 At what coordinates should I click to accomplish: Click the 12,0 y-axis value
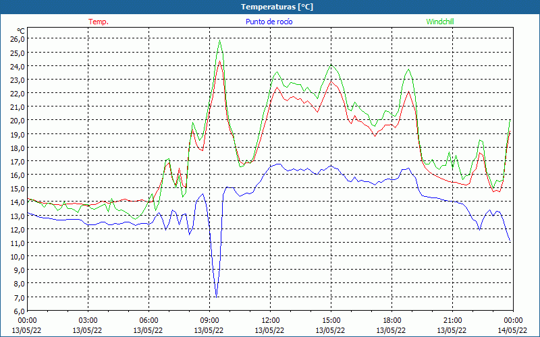[18, 229]
